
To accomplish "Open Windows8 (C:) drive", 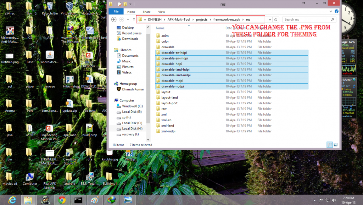I will (130, 106).
